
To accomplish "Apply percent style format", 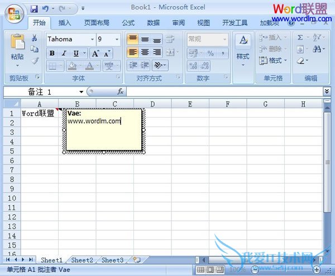I will 210,54.
